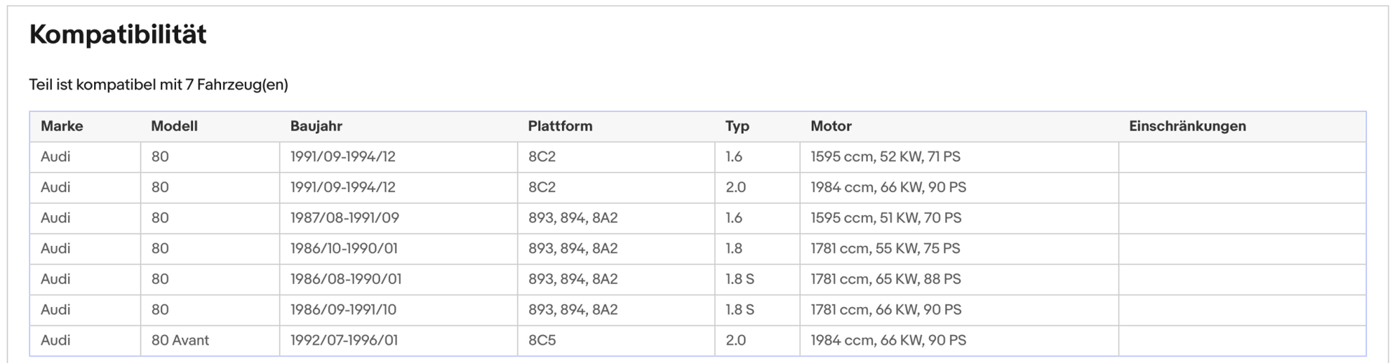Click the Kompatibilität heading

point(118,34)
